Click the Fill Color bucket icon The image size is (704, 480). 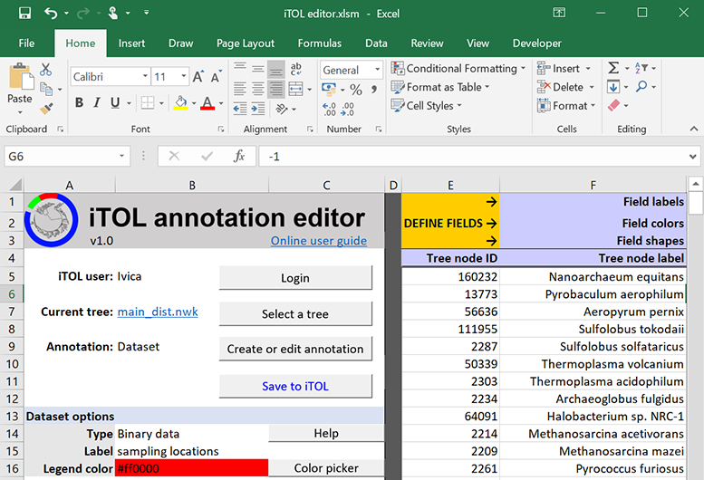(x=180, y=102)
